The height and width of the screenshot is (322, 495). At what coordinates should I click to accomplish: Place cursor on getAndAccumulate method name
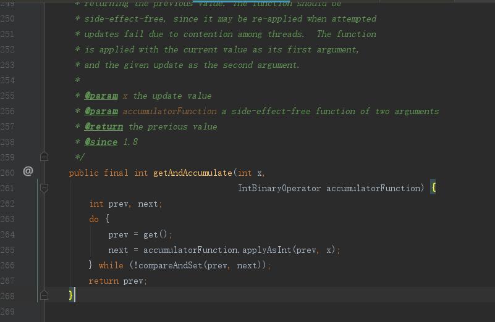pos(193,173)
